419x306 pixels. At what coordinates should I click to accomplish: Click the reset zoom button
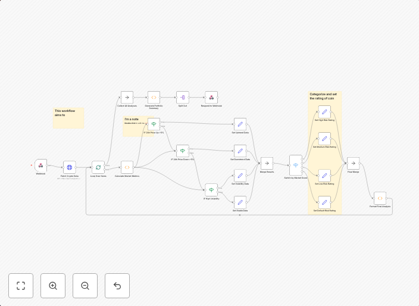coord(117,286)
